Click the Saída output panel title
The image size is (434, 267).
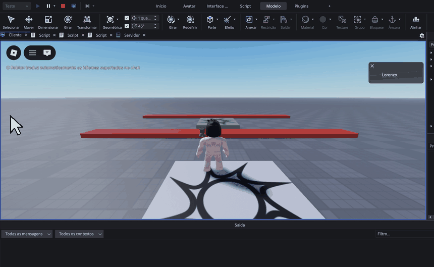click(240, 225)
